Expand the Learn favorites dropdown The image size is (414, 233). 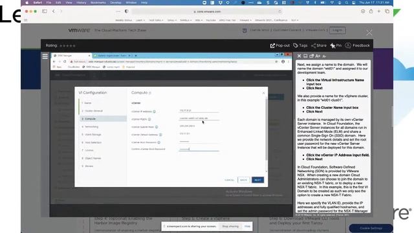click(x=140, y=20)
